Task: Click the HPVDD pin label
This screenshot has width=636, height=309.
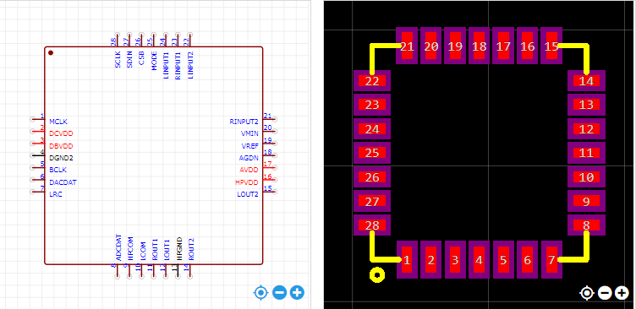Action: click(x=247, y=182)
